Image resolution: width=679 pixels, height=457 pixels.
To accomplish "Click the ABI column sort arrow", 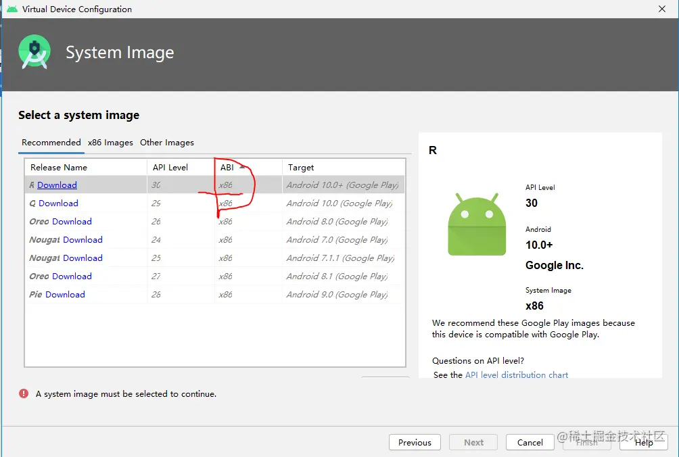I will point(243,167).
